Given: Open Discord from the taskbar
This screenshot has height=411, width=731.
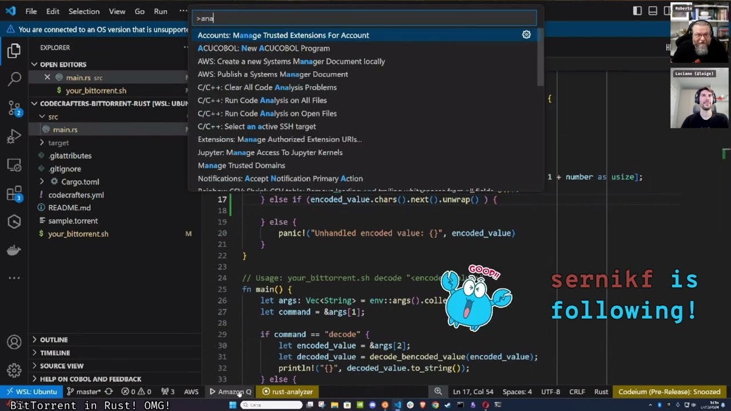Looking at the screenshot, I should (x=372, y=405).
